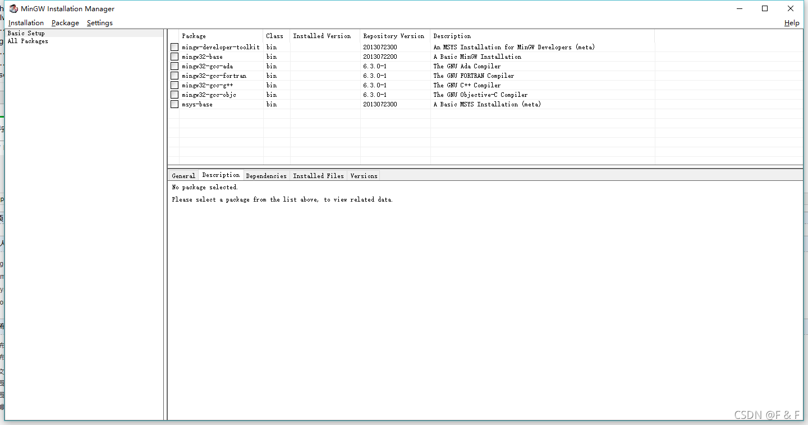
Task: Select the mingw-developer-toolkit package name
Action: click(x=221, y=47)
